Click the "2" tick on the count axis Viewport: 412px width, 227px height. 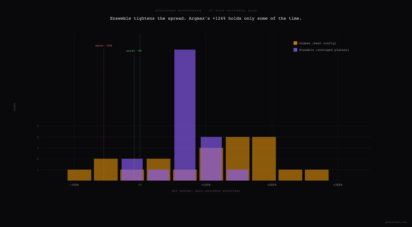pyautogui.click(x=38, y=159)
